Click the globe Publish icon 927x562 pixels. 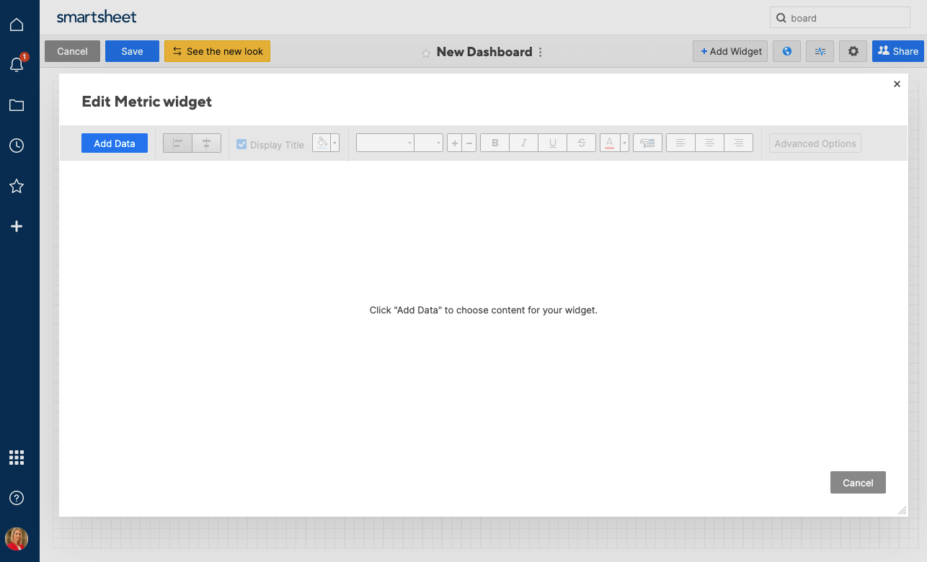(786, 51)
